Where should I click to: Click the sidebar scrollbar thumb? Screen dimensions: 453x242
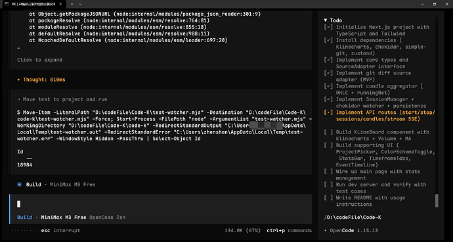[x=437, y=201]
